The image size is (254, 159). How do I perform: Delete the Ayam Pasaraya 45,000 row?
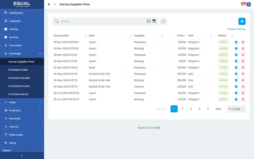point(243,93)
